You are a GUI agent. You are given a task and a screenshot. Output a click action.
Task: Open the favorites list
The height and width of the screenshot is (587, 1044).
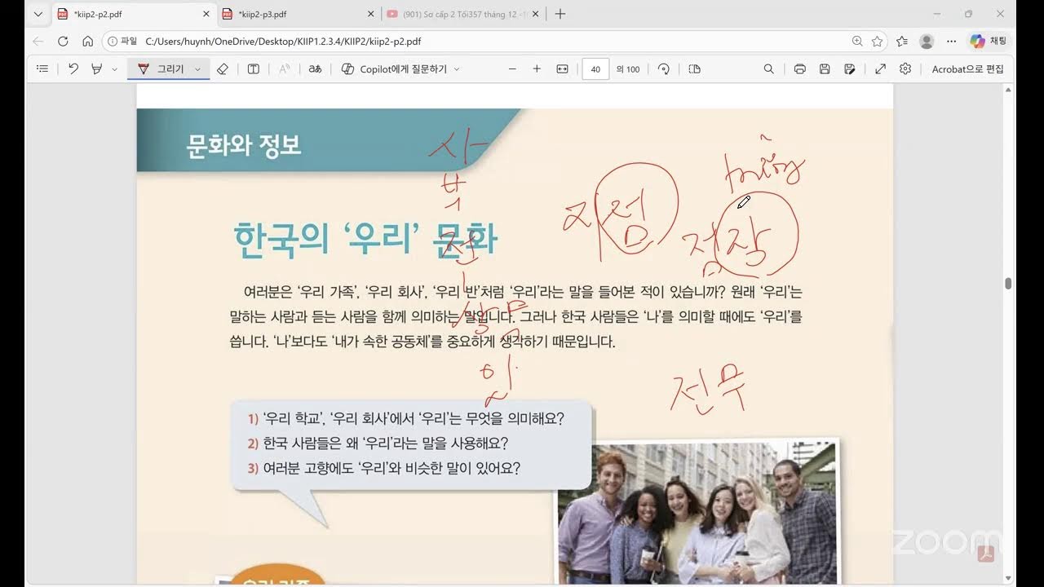point(902,41)
